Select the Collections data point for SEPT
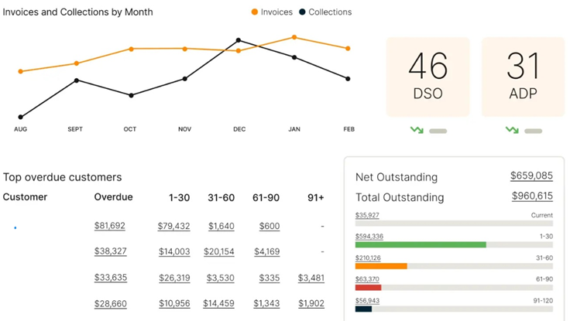Viewport: 570px width, 321px height. 77,80
